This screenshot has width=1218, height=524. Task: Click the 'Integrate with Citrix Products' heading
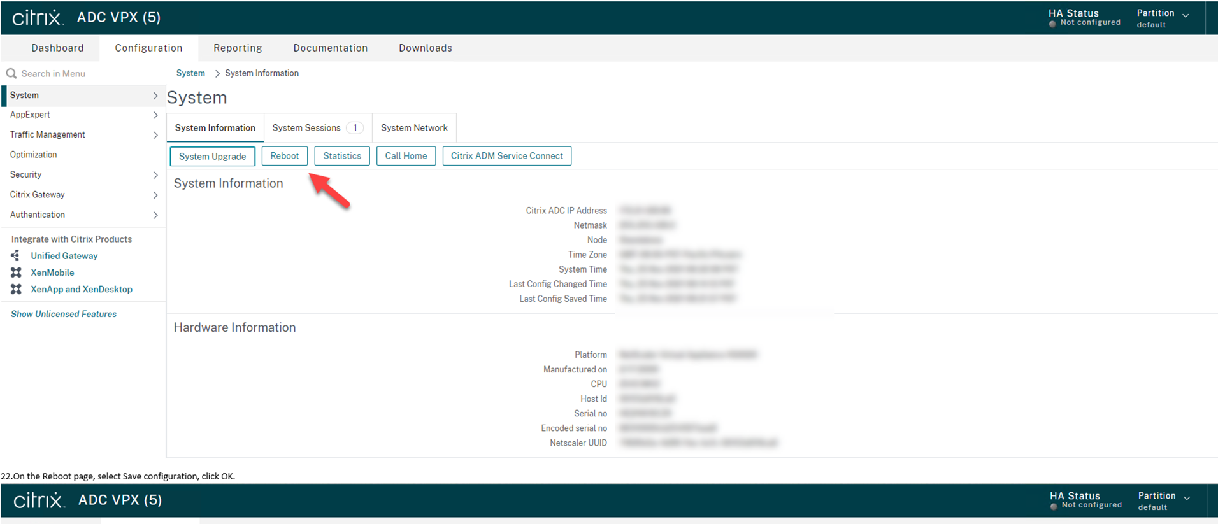coord(71,239)
